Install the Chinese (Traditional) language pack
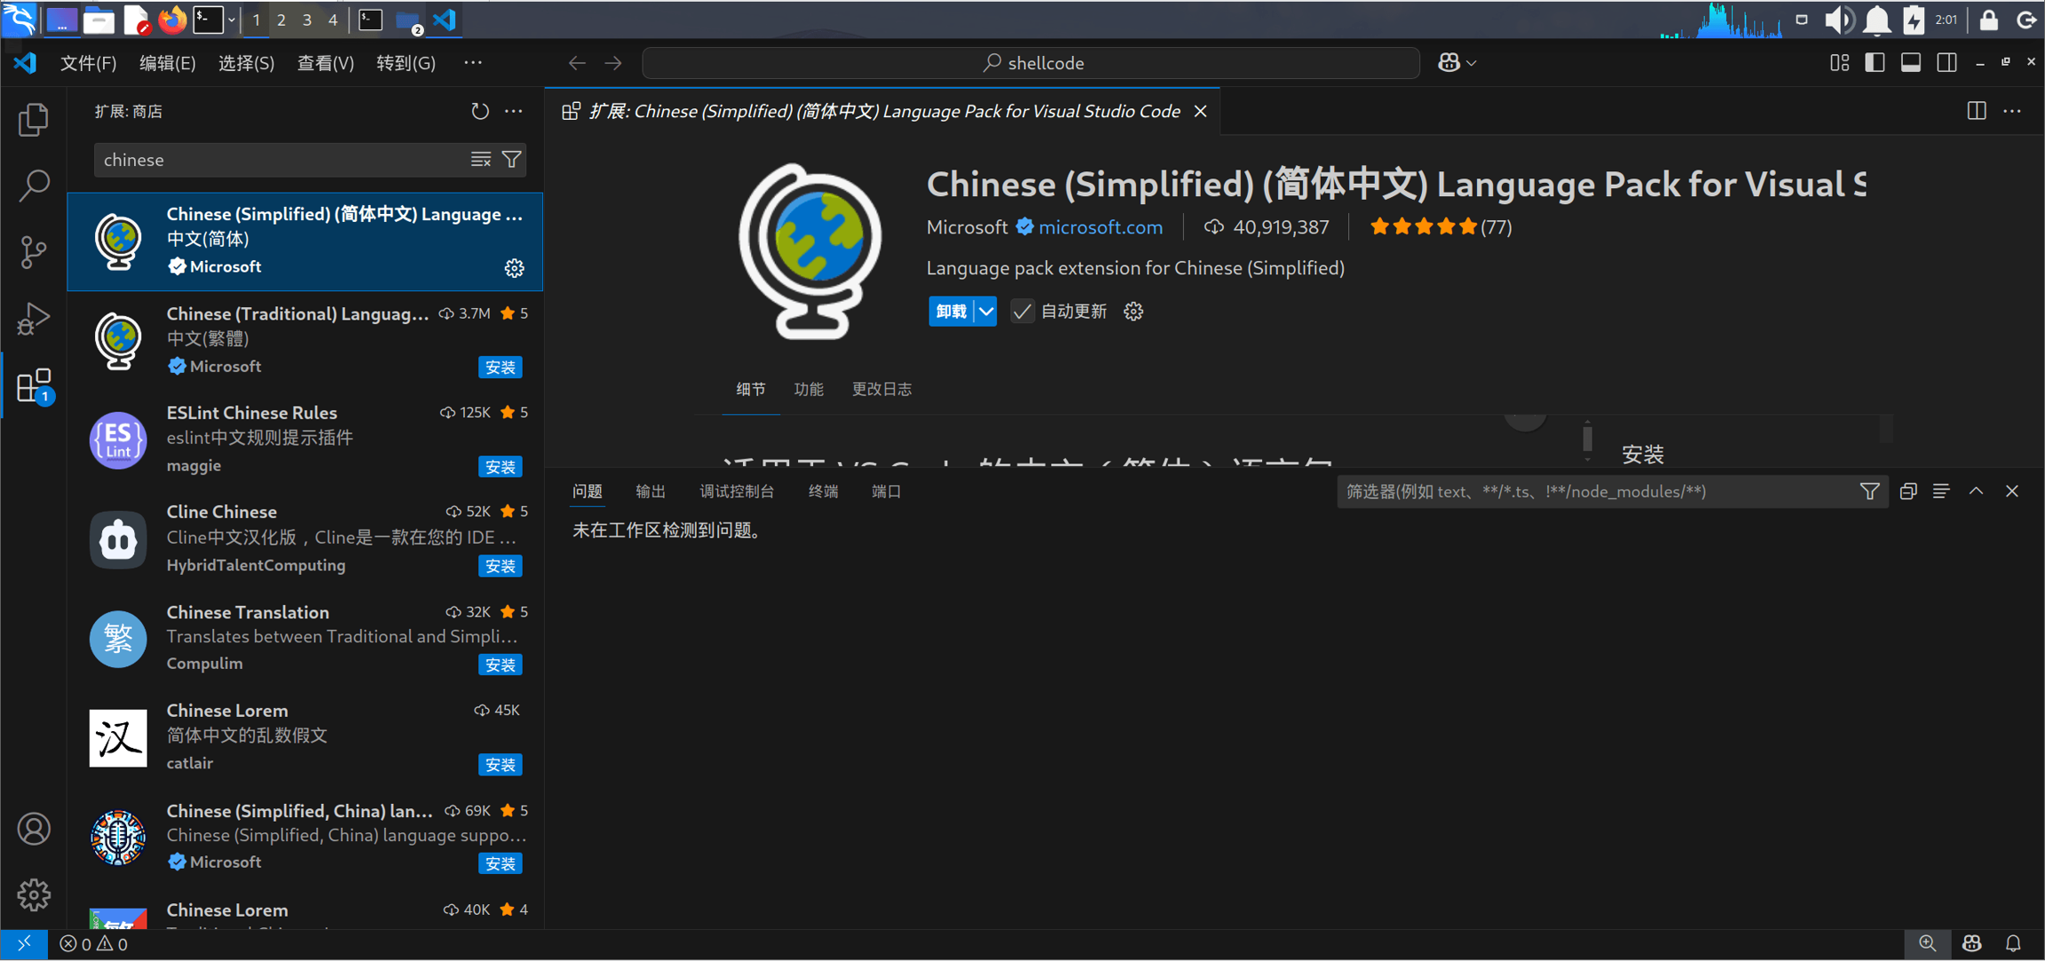Screen dimensions: 2045x961 point(500,367)
